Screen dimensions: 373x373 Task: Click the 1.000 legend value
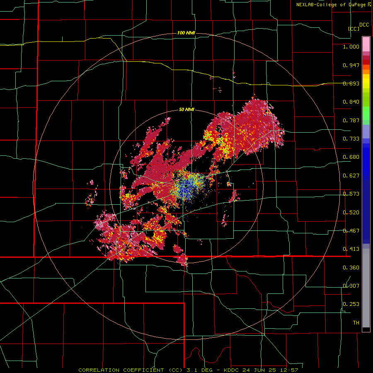[351, 46]
